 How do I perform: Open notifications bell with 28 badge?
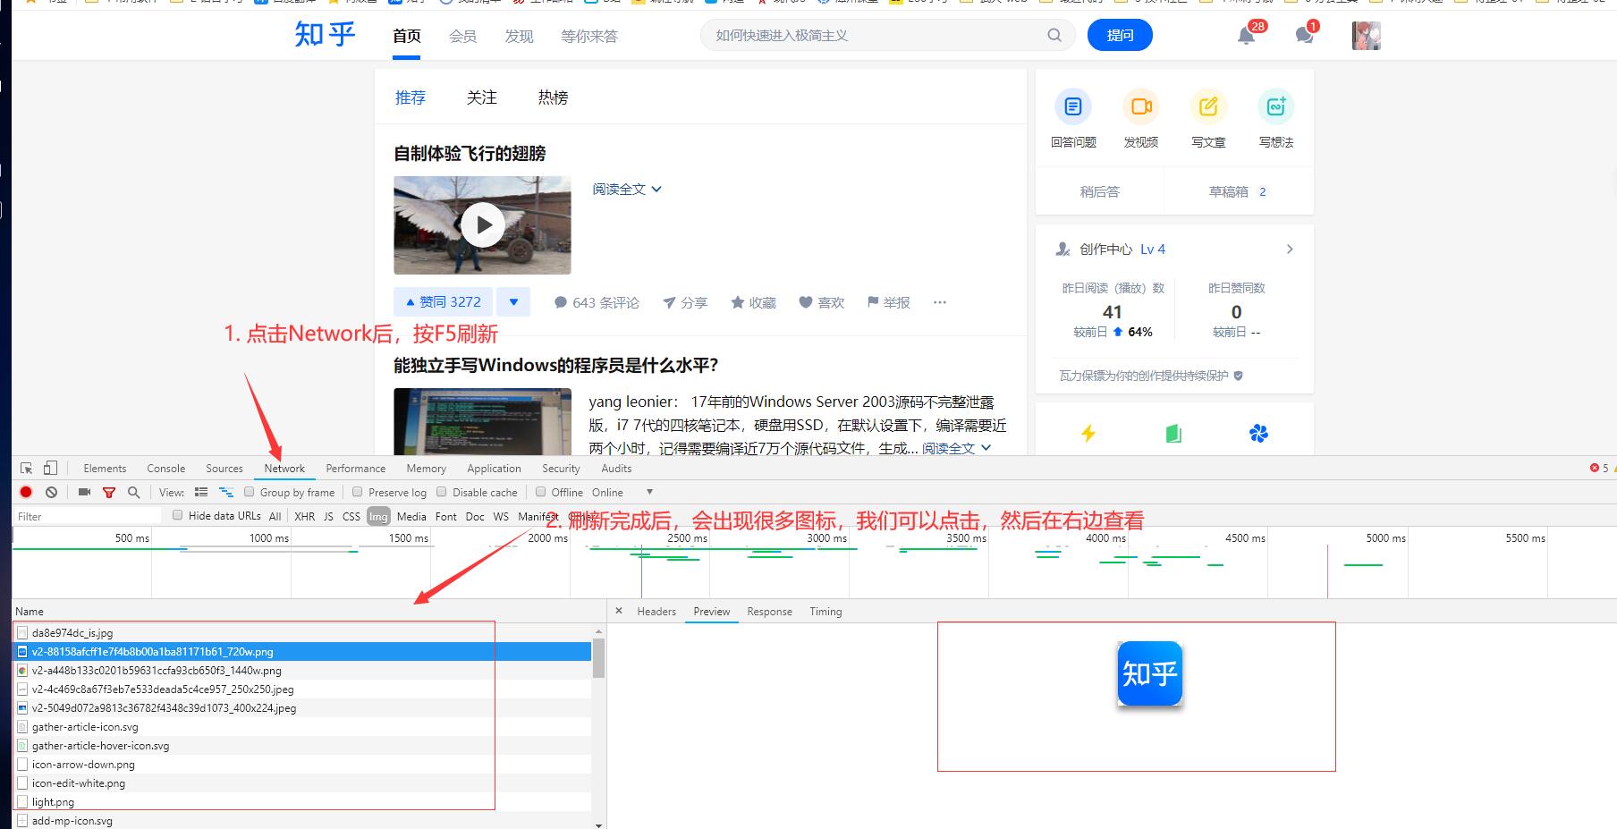coord(1246,36)
